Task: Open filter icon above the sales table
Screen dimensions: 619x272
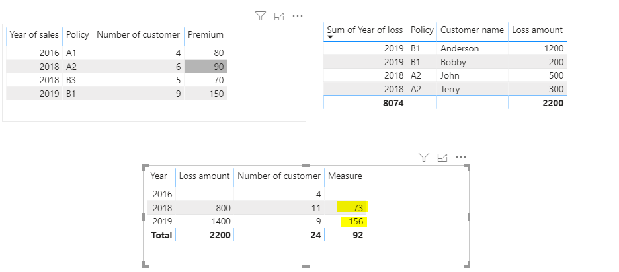Action: [x=260, y=16]
